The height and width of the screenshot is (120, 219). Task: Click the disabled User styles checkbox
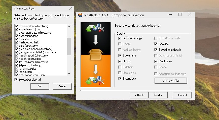[120, 73]
